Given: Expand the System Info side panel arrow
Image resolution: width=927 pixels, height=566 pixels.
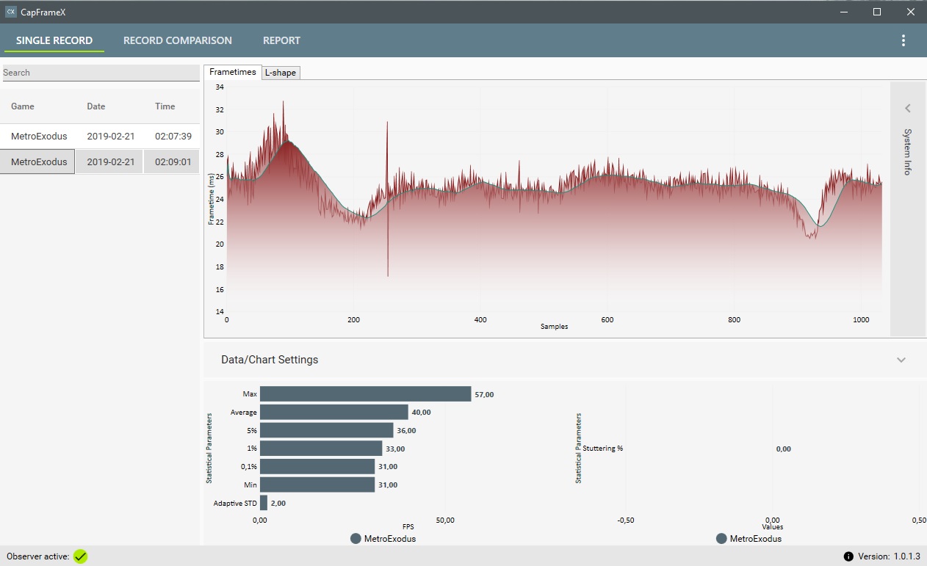Looking at the screenshot, I should click(x=907, y=108).
